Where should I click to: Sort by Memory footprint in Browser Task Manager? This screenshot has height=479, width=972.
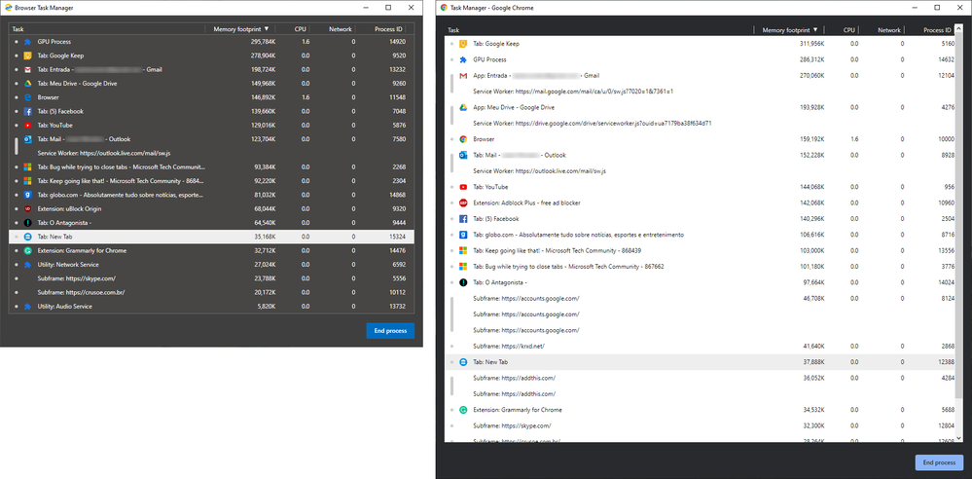pyautogui.click(x=240, y=29)
